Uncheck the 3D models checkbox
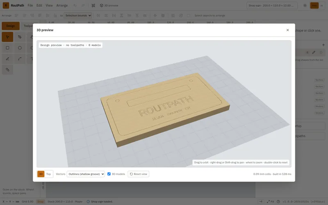This screenshot has width=328, height=205. (109, 174)
